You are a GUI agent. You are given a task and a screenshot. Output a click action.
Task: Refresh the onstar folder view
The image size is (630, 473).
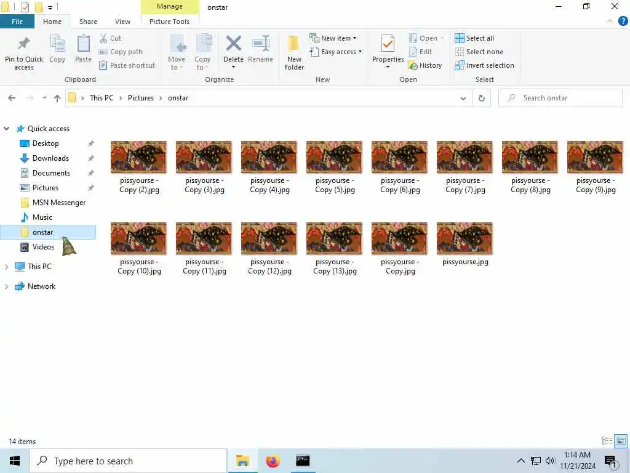(481, 98)
